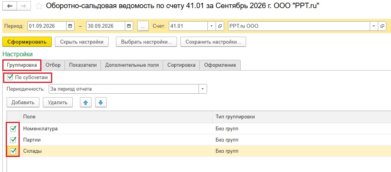The width and height of the screenshot is (391, 172).
Task: Open the Оформление tab
Action: (220, 65)
